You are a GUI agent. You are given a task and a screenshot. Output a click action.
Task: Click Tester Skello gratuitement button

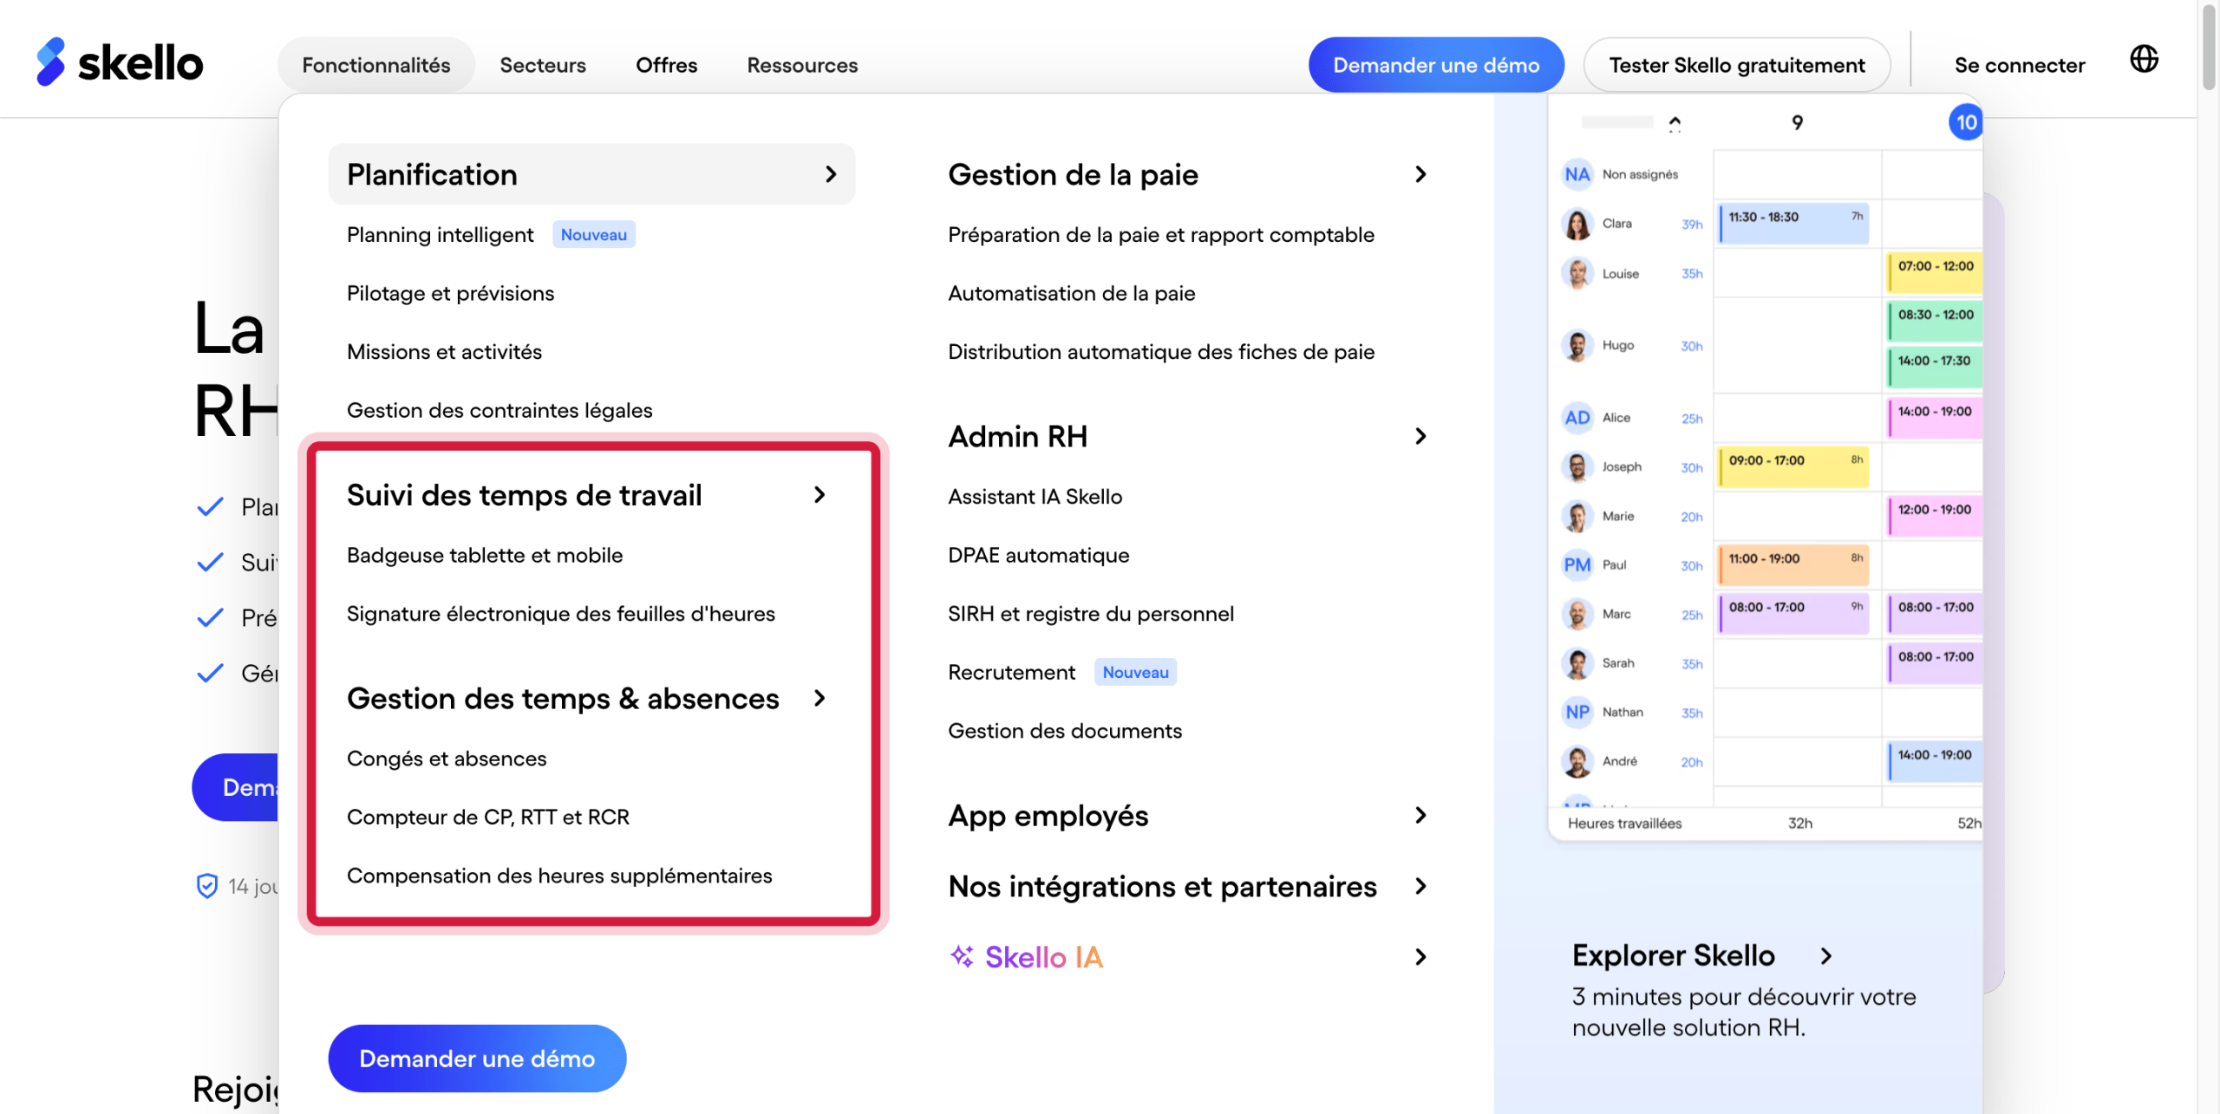(1737, 65)
